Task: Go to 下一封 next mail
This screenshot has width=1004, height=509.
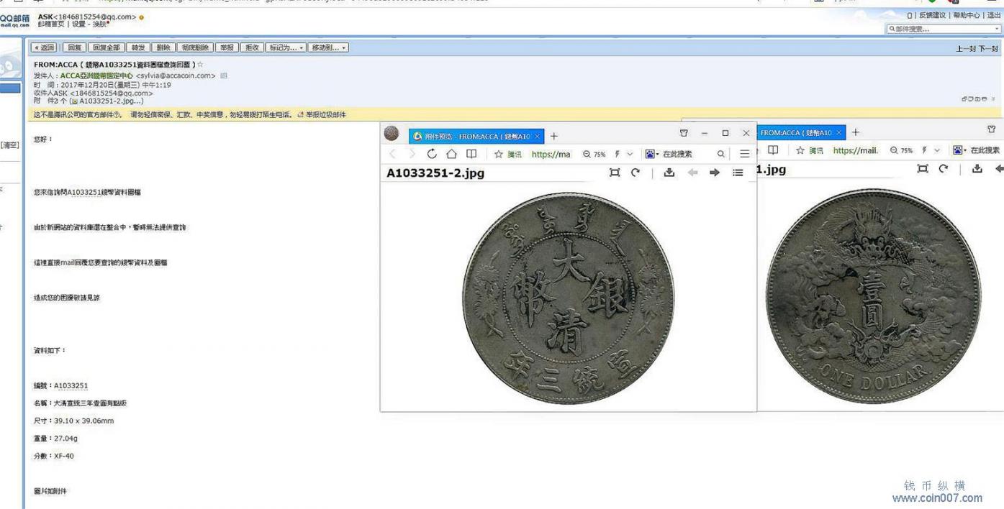Action: (x=989, y=49)
